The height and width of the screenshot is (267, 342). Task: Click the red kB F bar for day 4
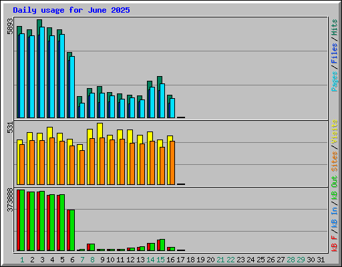tap(48, 223)
